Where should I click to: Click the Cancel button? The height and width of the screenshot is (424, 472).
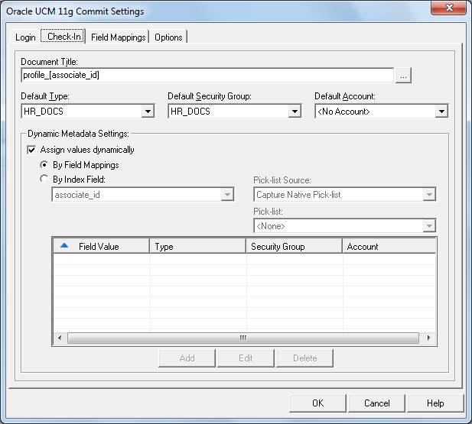click(x=376, y=403)
